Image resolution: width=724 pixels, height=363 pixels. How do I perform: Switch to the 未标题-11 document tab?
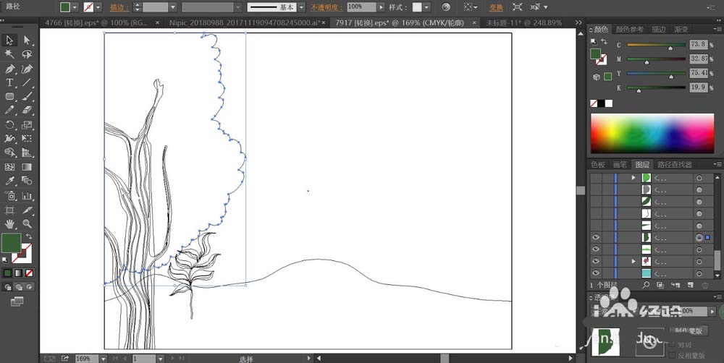pos(523,22)
